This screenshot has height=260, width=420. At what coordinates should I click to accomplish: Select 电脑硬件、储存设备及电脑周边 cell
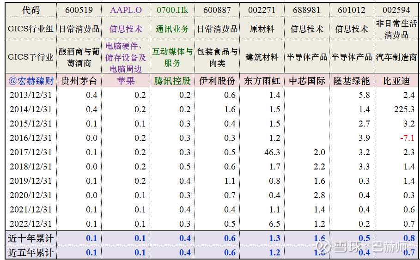tap(126, 57)
